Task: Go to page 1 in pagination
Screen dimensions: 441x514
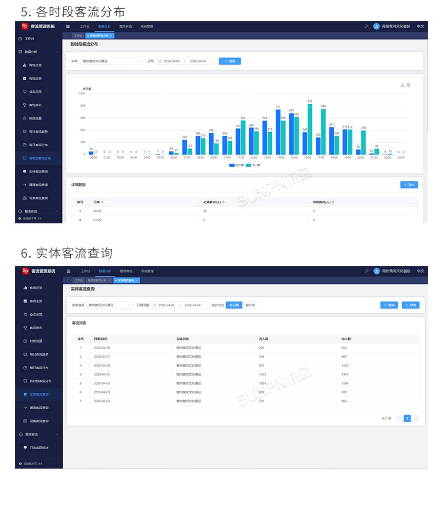Action: click(407, 418)
